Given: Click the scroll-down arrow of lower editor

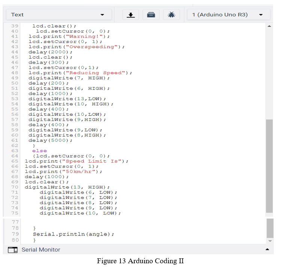Looking at the screenshot, I should 270,241.
